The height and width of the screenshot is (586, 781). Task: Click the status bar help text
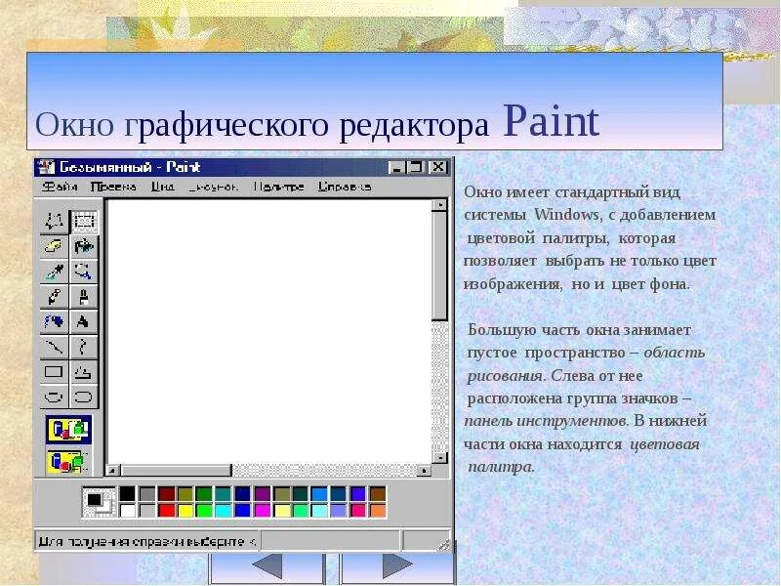tap(147, 541)
